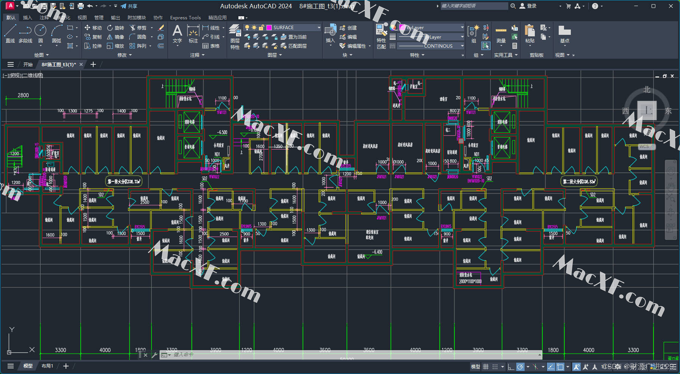Click the 编辑属性 (Edit Attributes) button
The width and height of the screenshot is (680, 374).
tap(353, 46)
